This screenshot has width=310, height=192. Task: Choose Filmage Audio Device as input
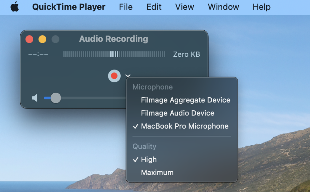pos(178,113)
